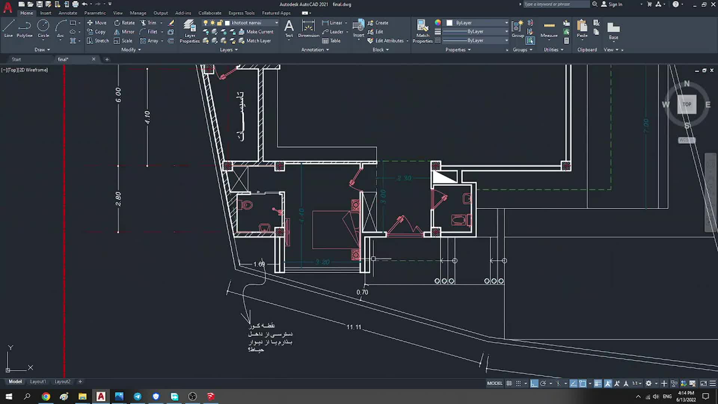Click the TOP face of the ViewCube
The image size is (718, 404).
pyautogui.click(x=687, y=104)
